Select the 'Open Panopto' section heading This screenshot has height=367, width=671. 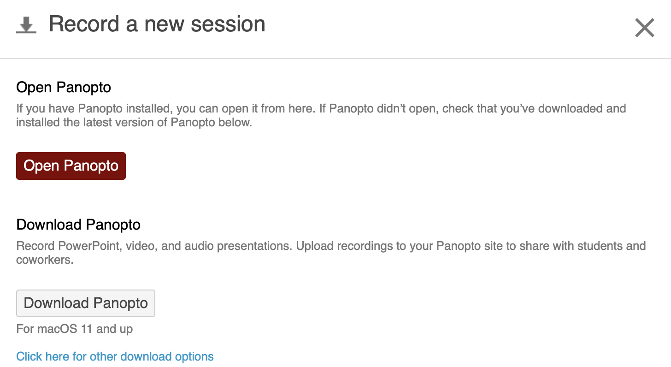tap(64, 87)
